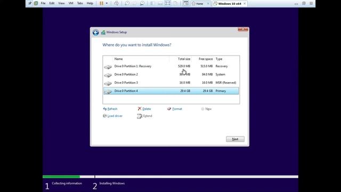Image resolution: width=341 pixels, height=192 pixels.
Task: Open the VM menu
Action: tap(71, 3)
